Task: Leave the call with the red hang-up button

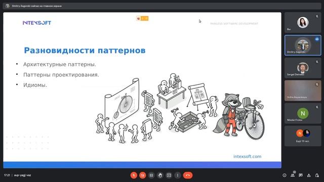Action: click(188, 175)
